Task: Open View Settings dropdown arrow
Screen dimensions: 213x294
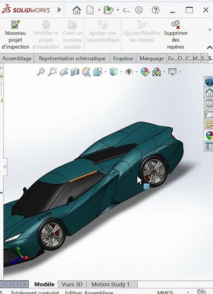Action: (x=180, y=72)
